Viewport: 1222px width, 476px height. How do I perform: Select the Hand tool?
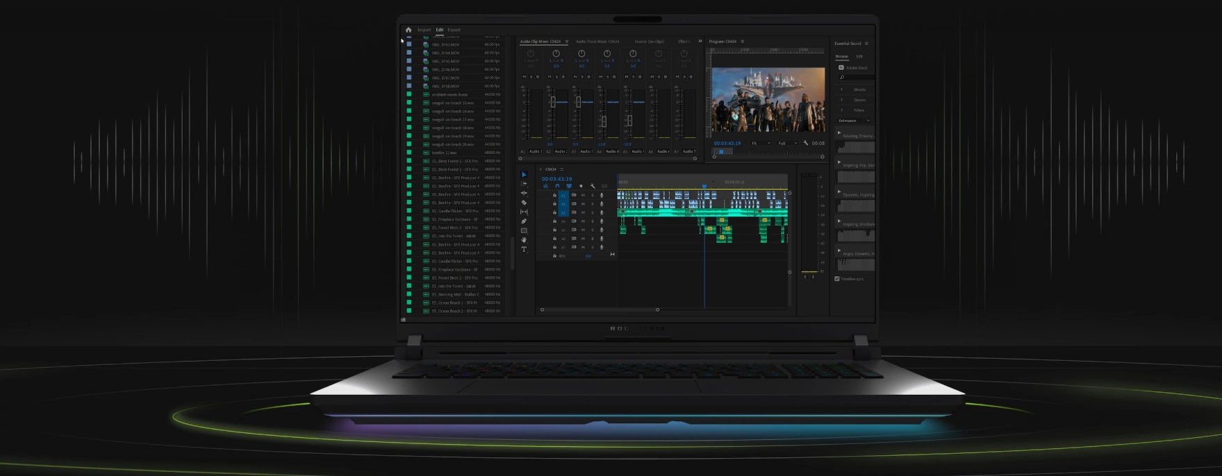click(x=524, y=239)
